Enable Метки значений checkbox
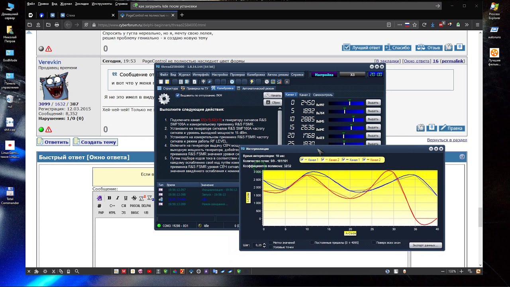 [x=271, y=242]
